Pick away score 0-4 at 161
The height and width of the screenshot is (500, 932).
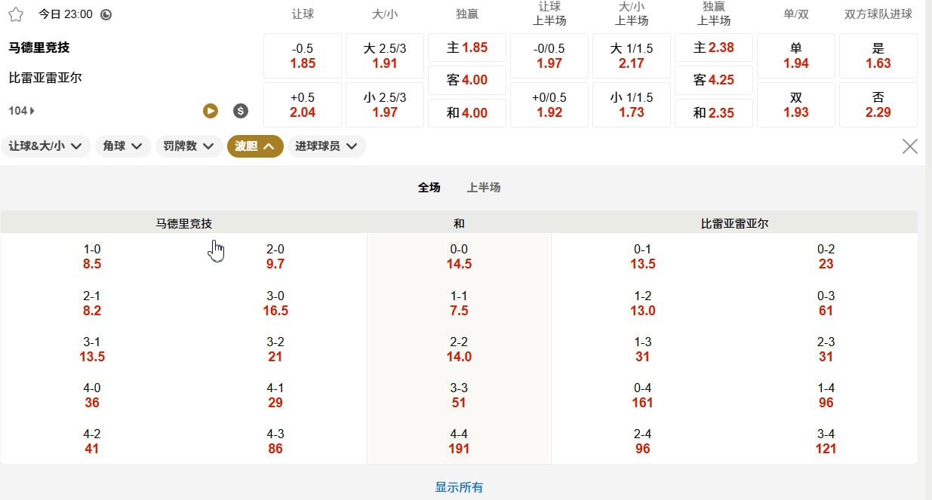pyautogui.click(x=643, y=395)
